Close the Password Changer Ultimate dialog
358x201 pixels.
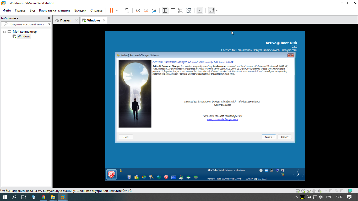290,55
